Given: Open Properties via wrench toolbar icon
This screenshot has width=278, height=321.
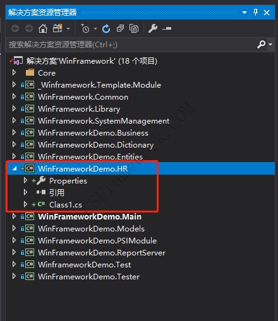Looking at the screenshot, I should click(x=153, y=28).
